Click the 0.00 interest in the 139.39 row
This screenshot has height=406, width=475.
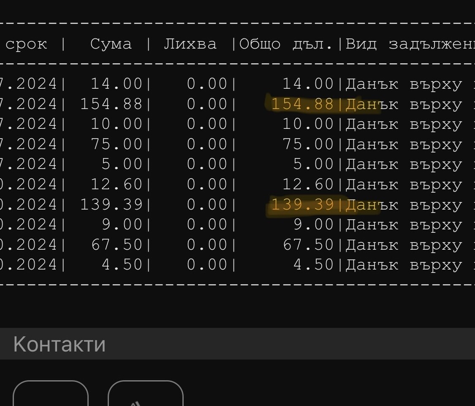207,204
